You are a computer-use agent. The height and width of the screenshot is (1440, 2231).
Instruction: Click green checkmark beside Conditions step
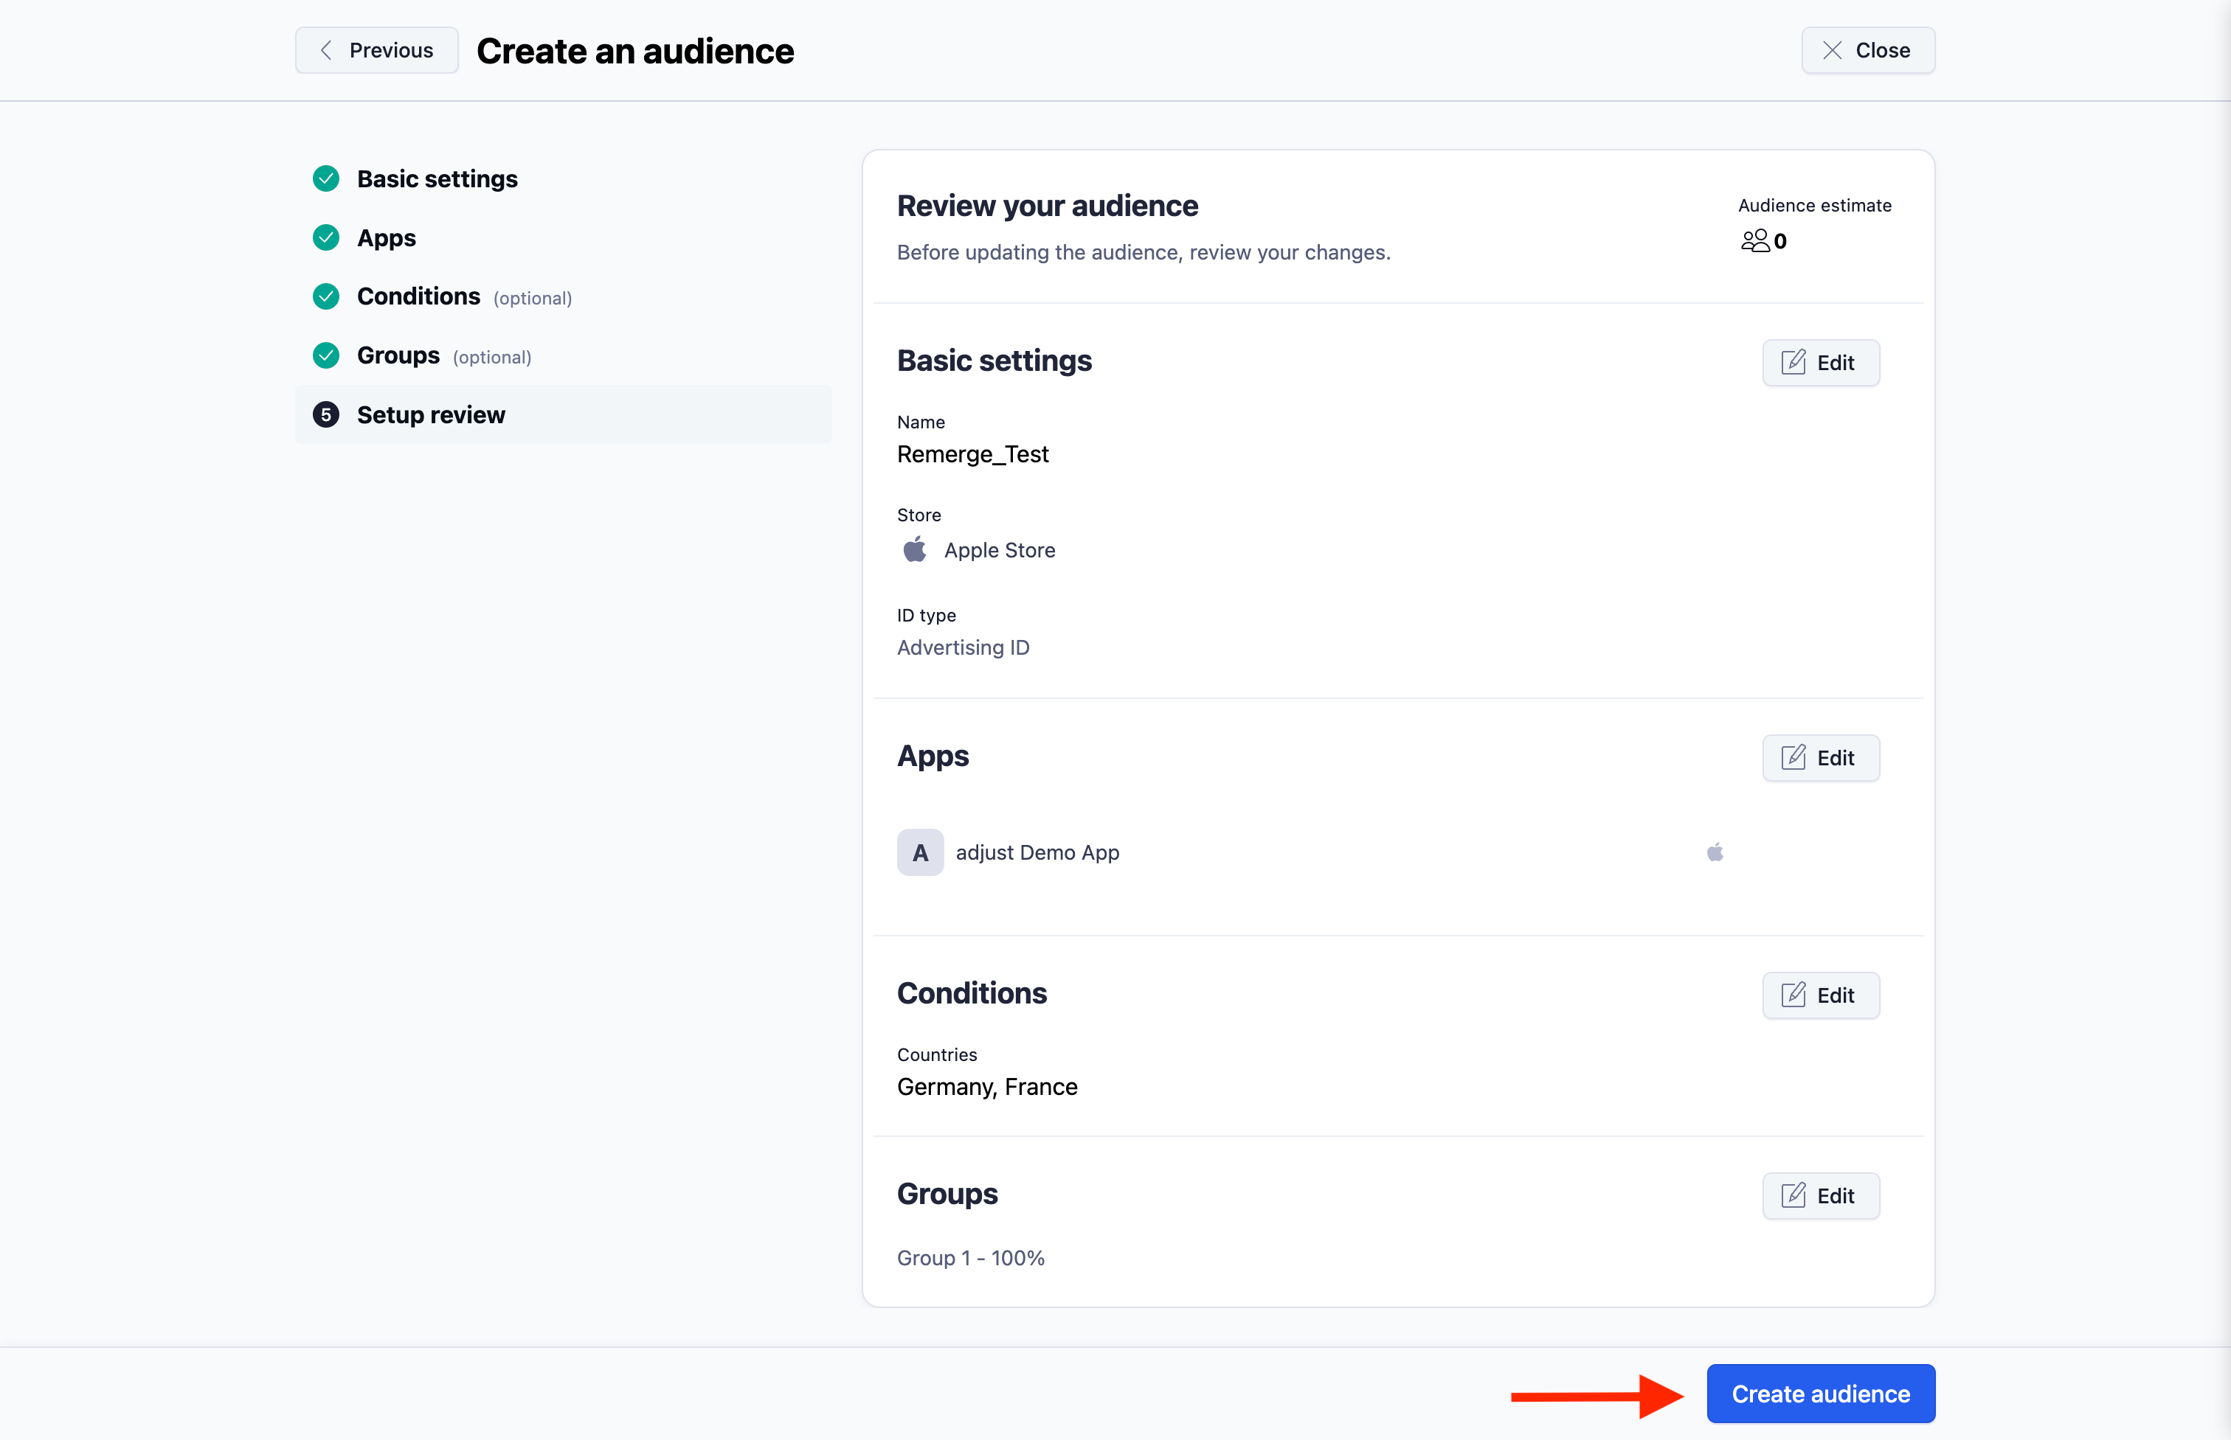pyautogui.click(x=325, y=296)
